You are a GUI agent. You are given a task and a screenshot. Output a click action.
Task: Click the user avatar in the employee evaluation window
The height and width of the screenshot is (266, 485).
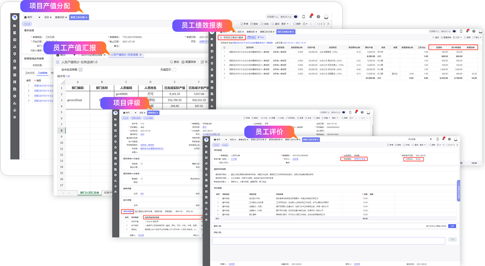point(456,140)
